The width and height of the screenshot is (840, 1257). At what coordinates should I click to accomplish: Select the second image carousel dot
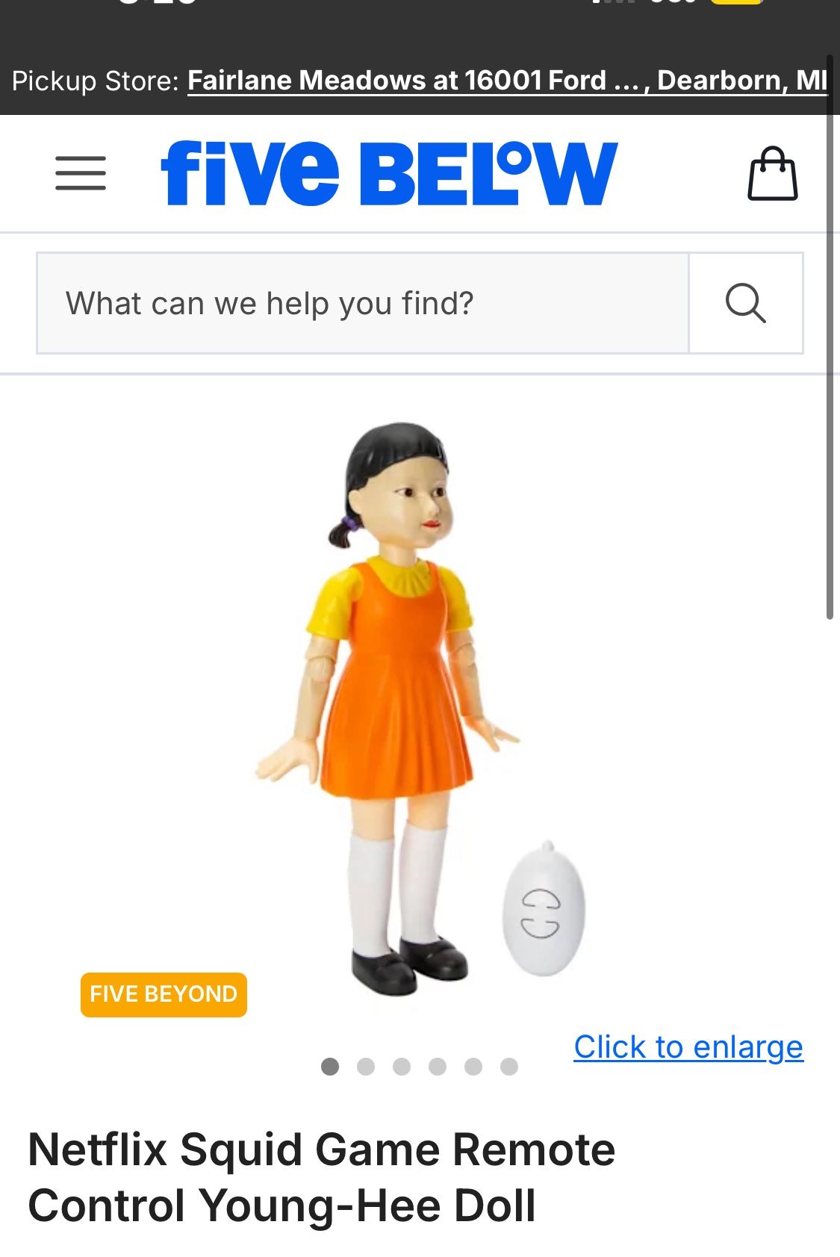click(x=366, y=1067)
